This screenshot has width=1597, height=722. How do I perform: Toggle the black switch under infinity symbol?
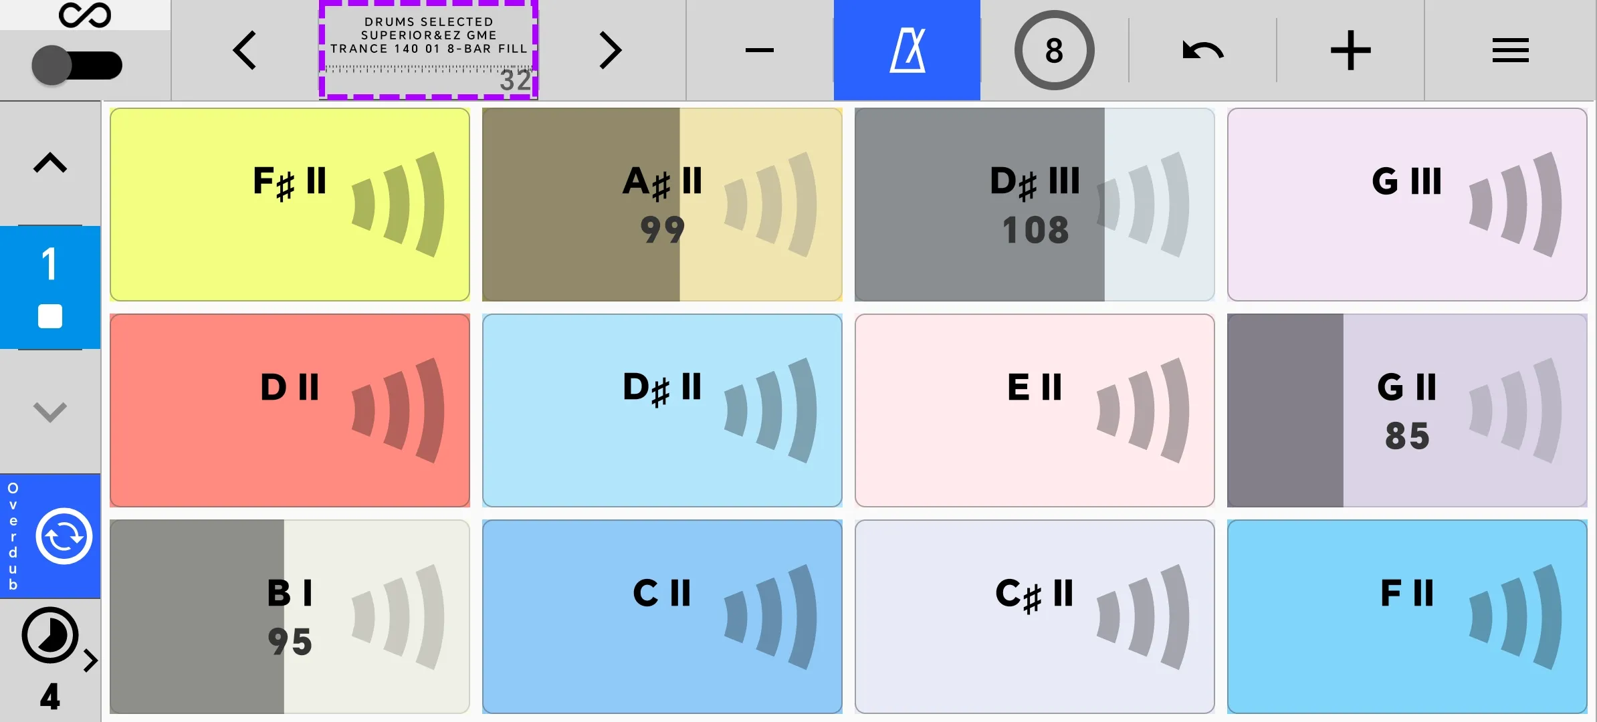click(x=77, y=65)
